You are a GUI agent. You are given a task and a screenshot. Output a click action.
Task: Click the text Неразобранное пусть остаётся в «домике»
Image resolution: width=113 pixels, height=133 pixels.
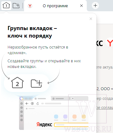tap(38, 50)
